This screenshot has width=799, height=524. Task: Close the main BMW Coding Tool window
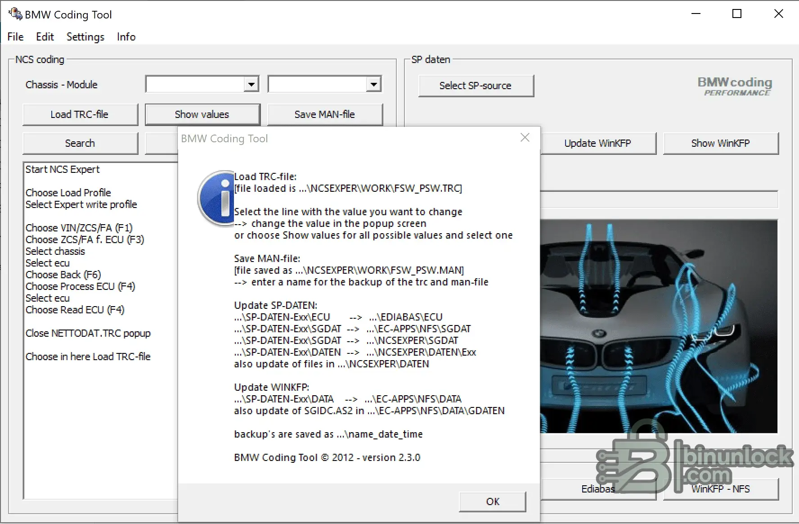click(778, 14)
